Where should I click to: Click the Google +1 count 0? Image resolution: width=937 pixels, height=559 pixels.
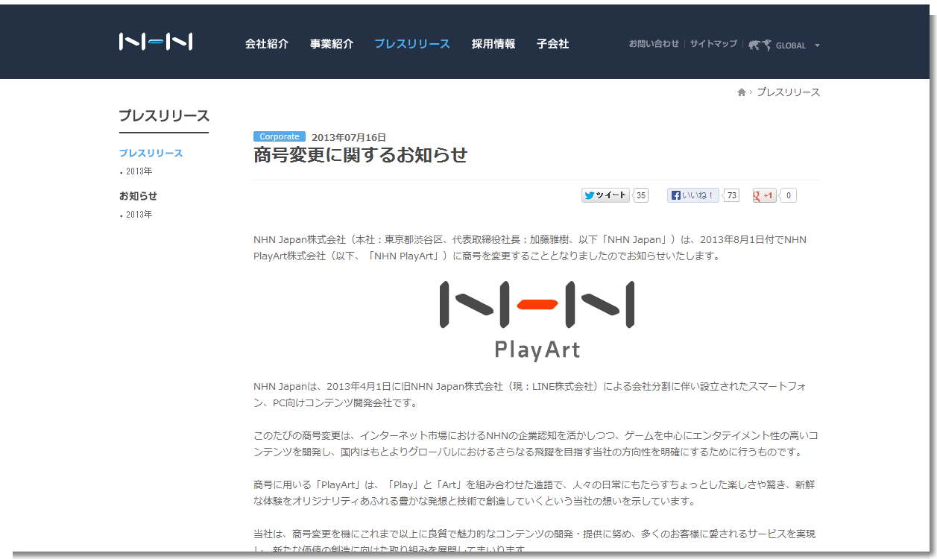click(789, 195)
